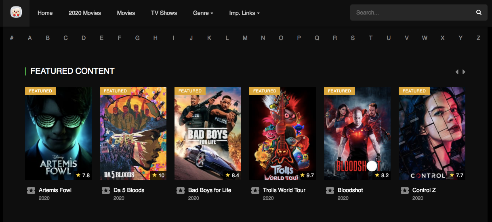Filter titles by letter X
Screen dimensions: 492x222
pyautogui.click(x=443, y=38)
